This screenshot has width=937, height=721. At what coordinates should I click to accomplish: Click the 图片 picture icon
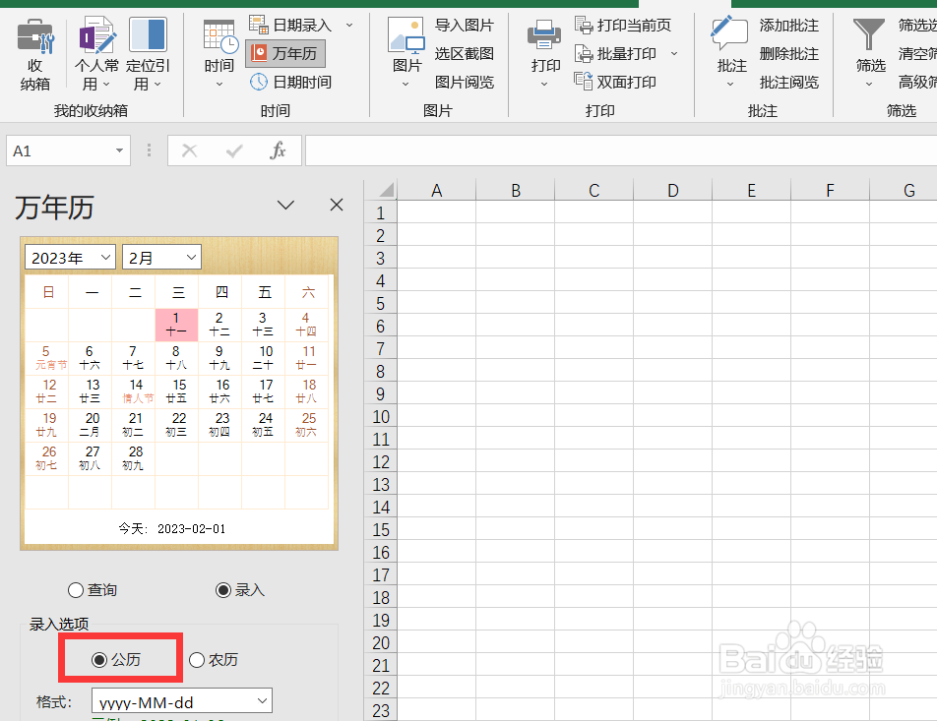tap(406, 34)
